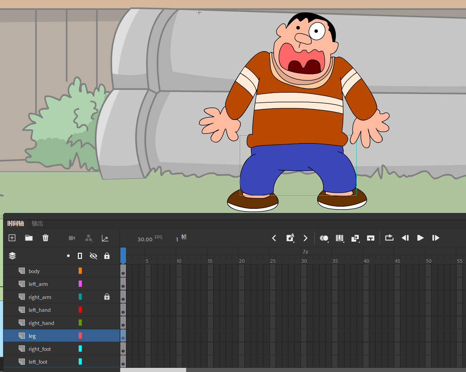Select the character's open mouth on stage

pyautogui.click(x=302, y=59)
